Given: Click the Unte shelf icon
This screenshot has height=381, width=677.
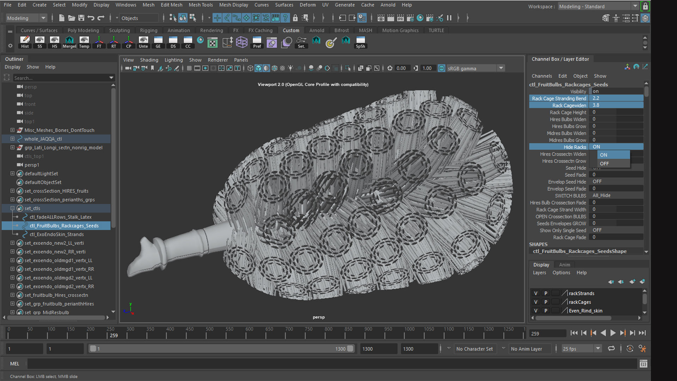Looking at the screenshot, I should point(143,42).
